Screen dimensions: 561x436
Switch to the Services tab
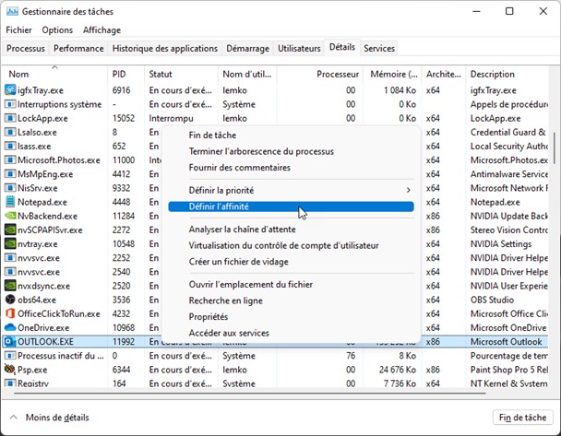click(378, 48)
